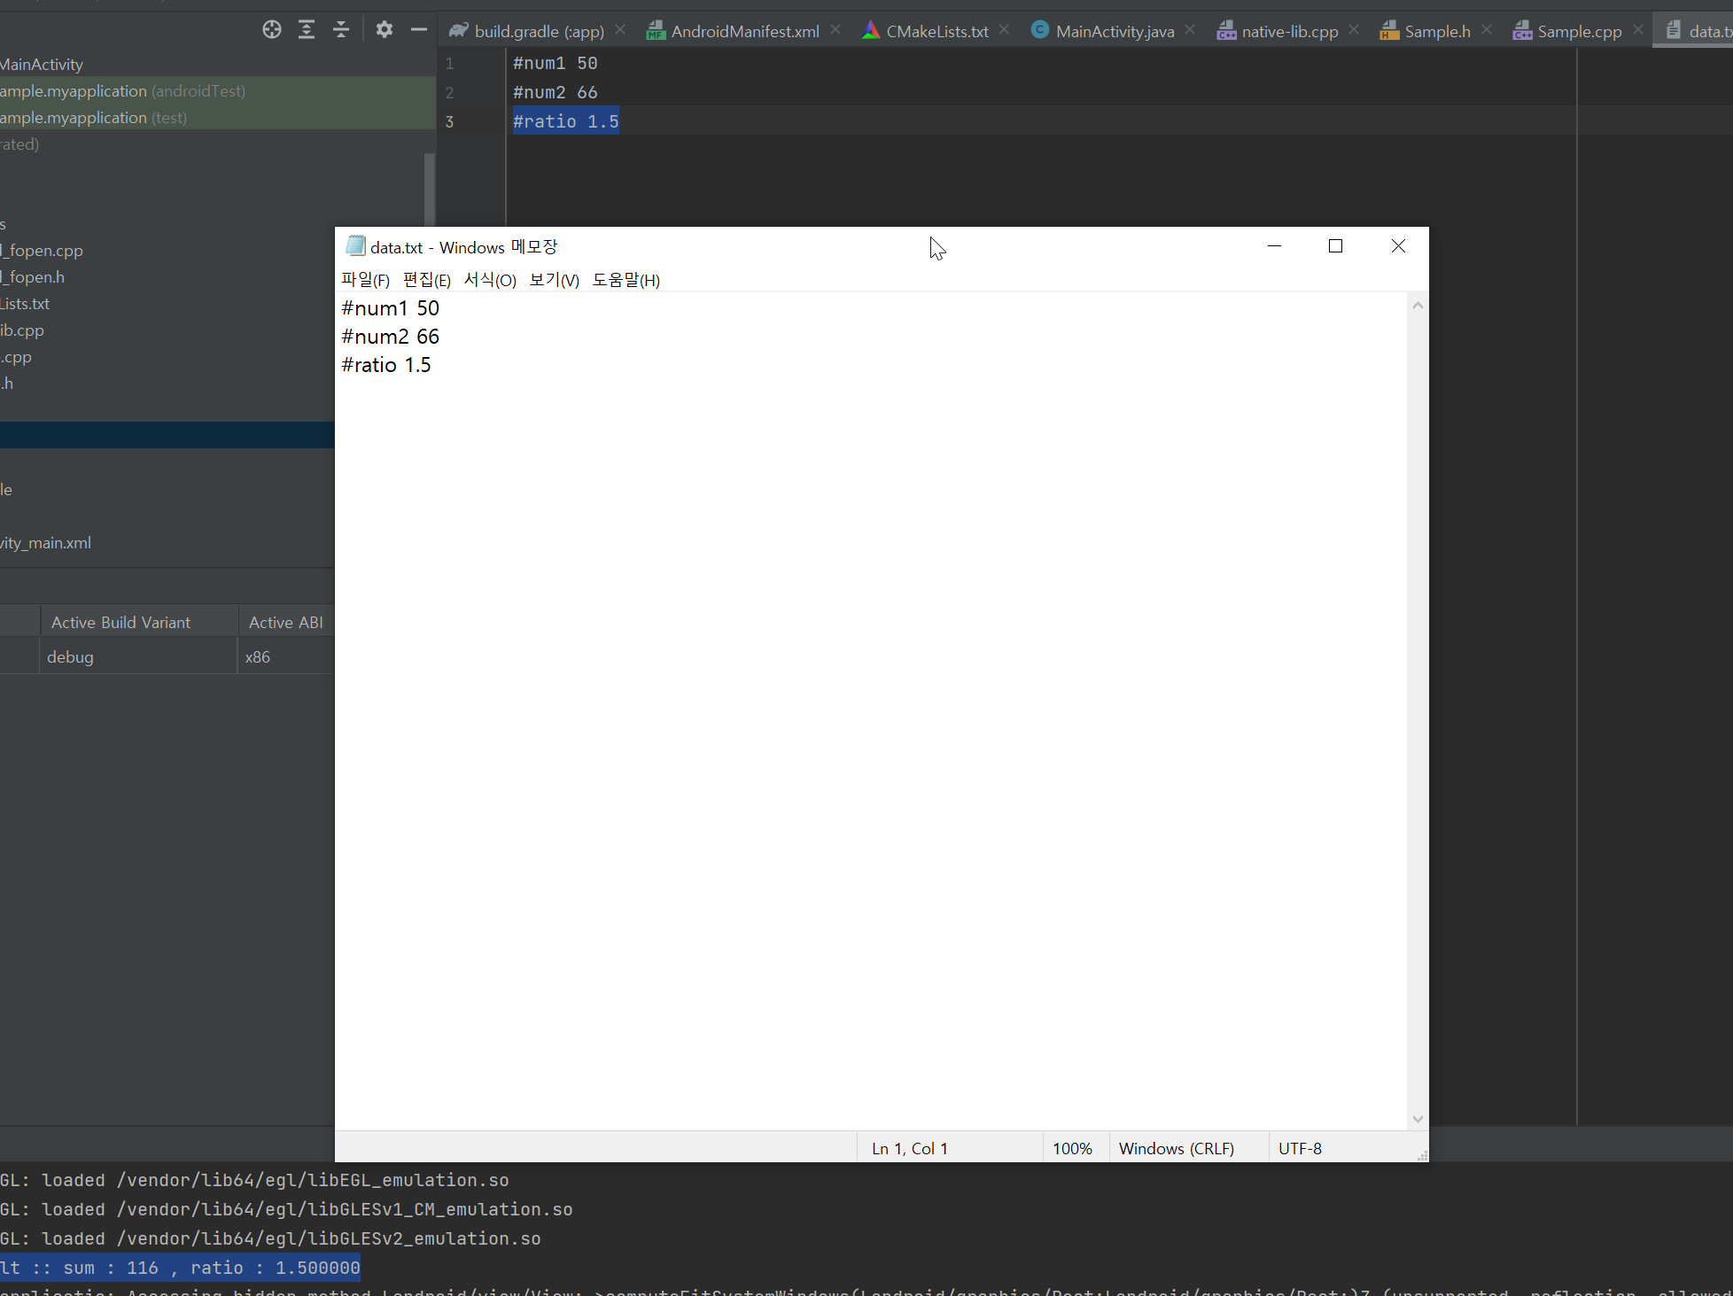Open Notepad's 서식(O) menu
The image size is (1733, 1296).
(490, 280)
